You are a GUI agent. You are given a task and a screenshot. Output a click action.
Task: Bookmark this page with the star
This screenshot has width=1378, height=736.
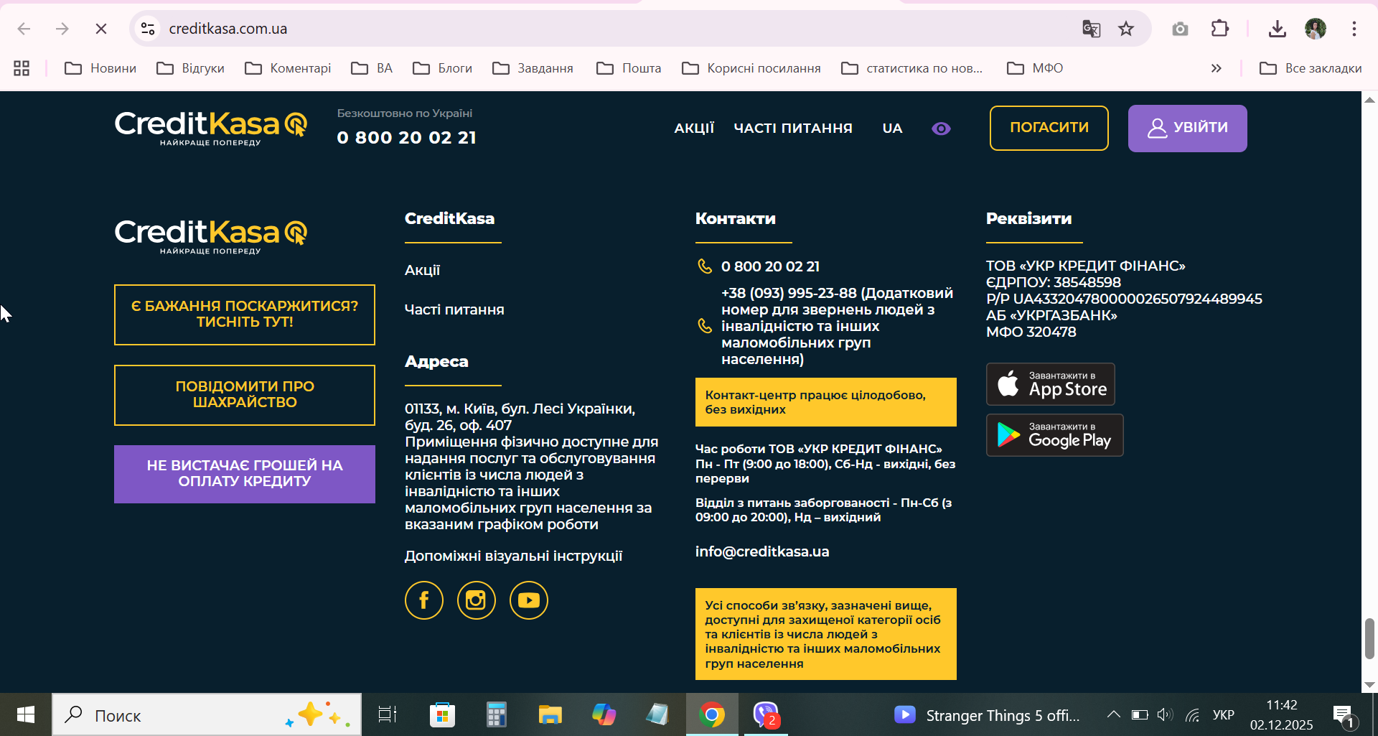click(x=1126, y=29)
